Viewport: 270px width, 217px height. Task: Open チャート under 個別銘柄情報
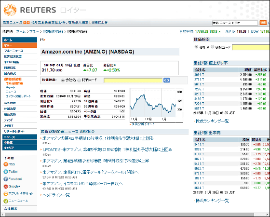(x=11, y=88)
